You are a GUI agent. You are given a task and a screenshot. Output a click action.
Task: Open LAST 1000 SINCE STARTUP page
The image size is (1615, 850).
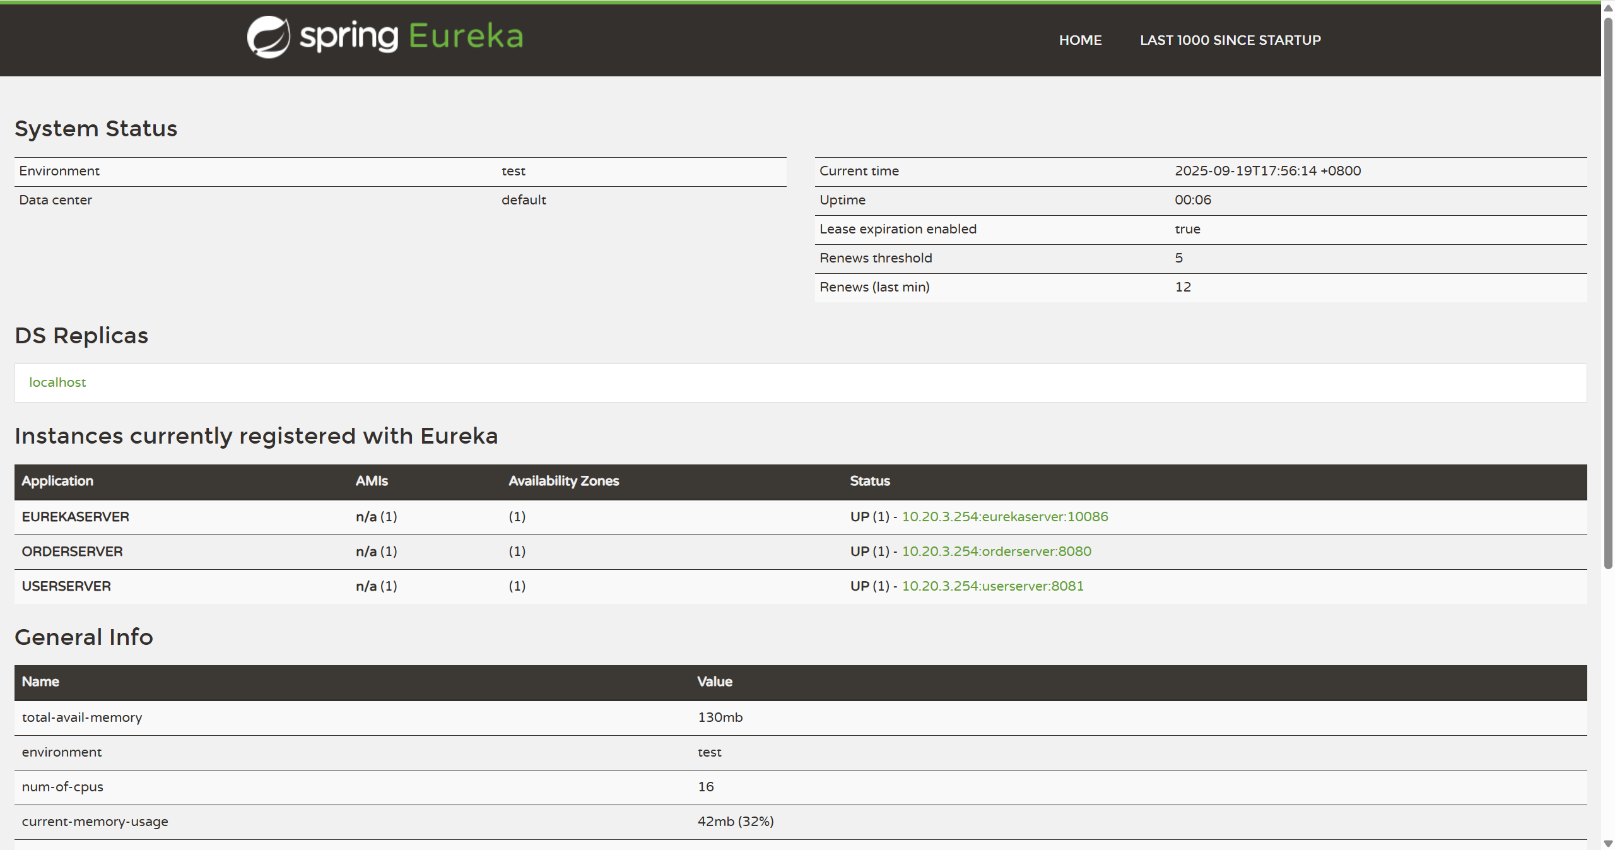(x=1230, y=40)
